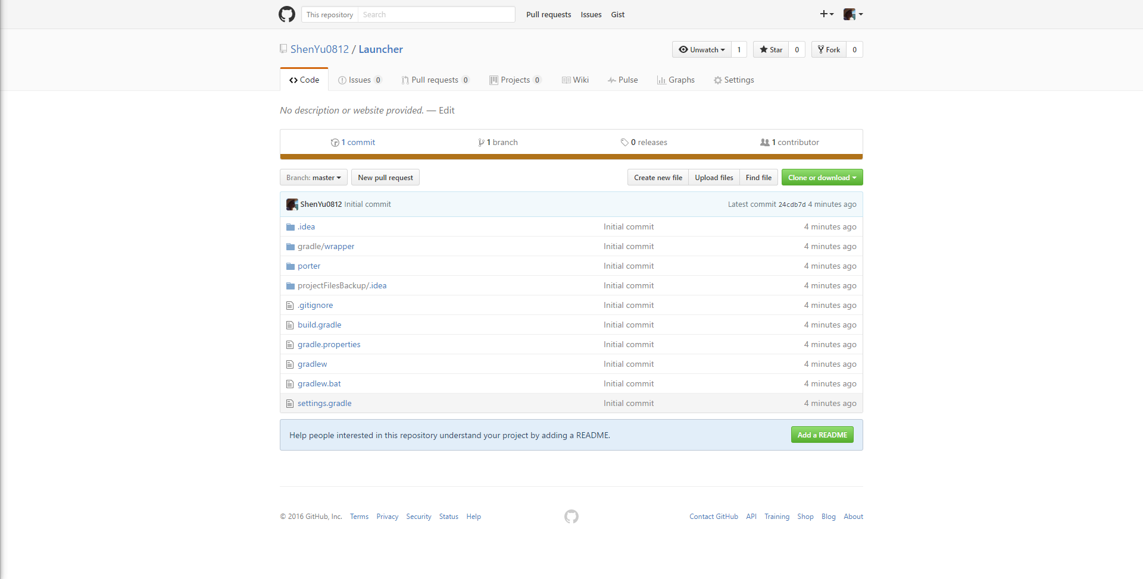Open Gist in top navigation
1143x579 pixels.
618,14
